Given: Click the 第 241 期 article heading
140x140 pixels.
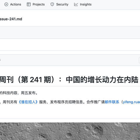Looking at the screenshot, I should coord(69,80).
